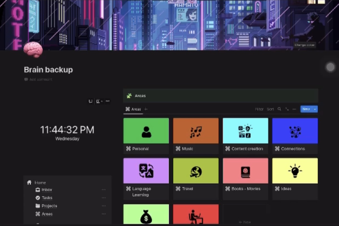Click the Brain backup page title
This screenshot has width=339, height=226.
coord(48,69)
